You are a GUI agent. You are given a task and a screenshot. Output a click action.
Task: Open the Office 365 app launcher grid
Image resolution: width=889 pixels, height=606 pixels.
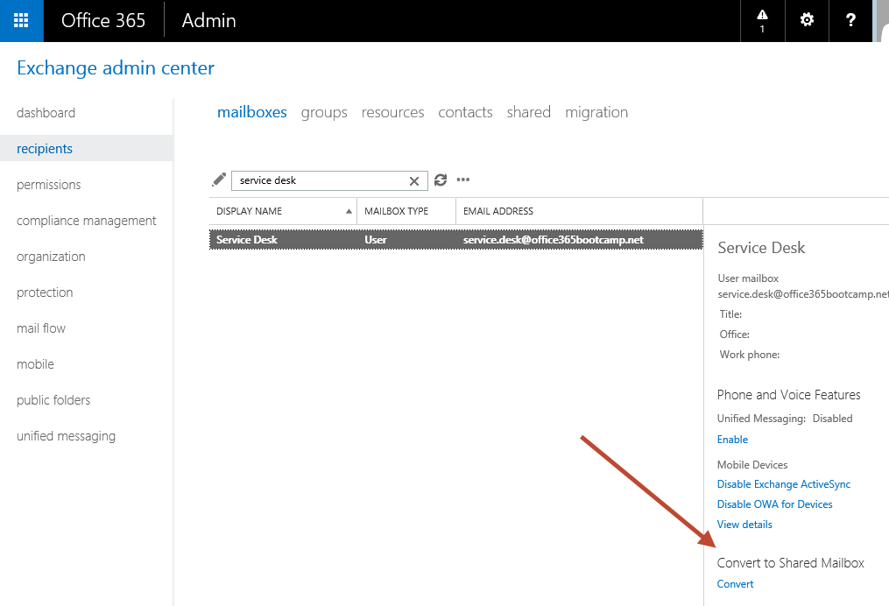coord(21,21)
